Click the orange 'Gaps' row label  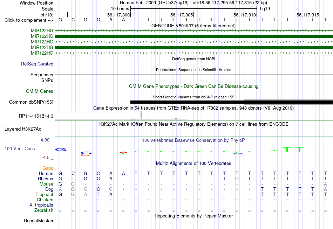(x=48, y=168)
